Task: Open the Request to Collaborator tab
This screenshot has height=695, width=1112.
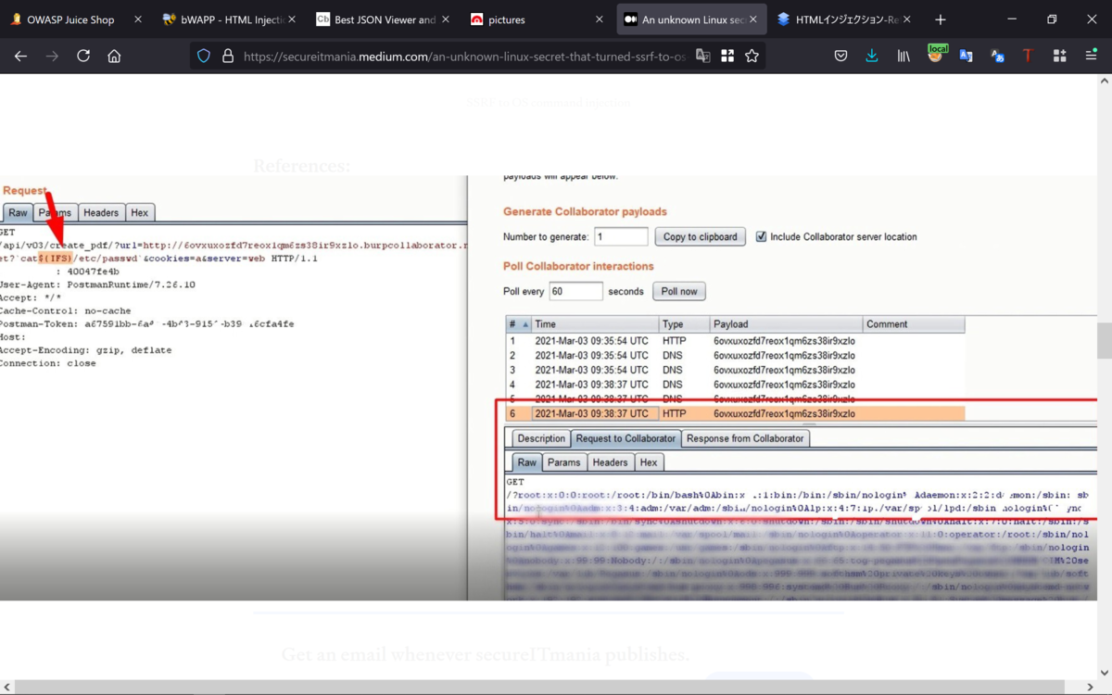Action: pos(625,438)
